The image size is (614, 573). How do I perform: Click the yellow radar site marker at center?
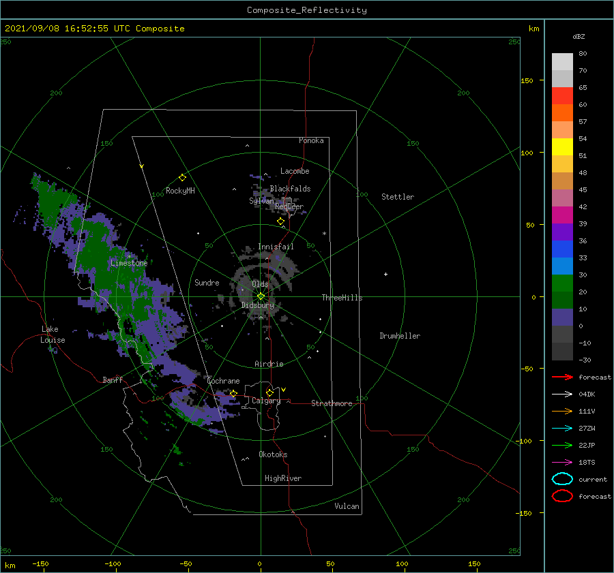(x=261, y=296)
